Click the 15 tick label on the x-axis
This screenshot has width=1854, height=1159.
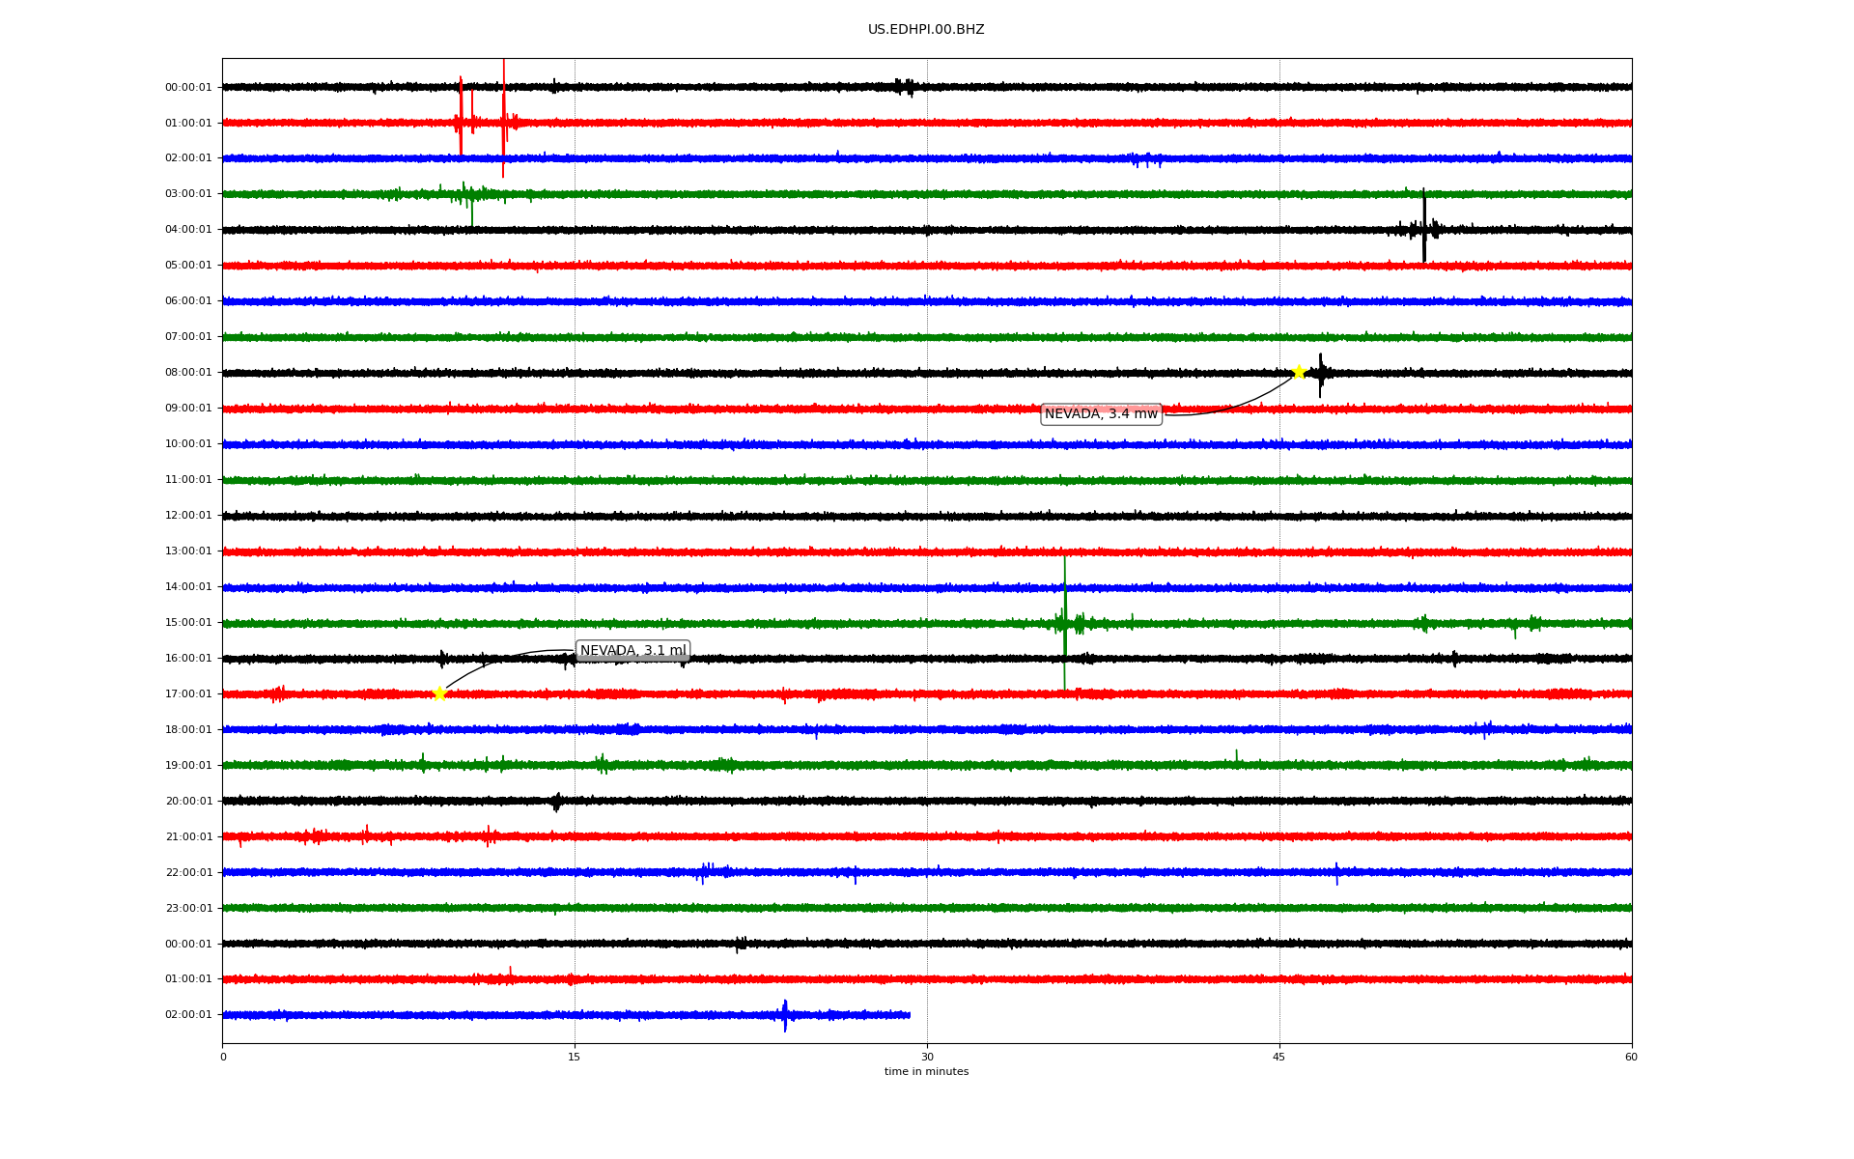coord(575,1057)
